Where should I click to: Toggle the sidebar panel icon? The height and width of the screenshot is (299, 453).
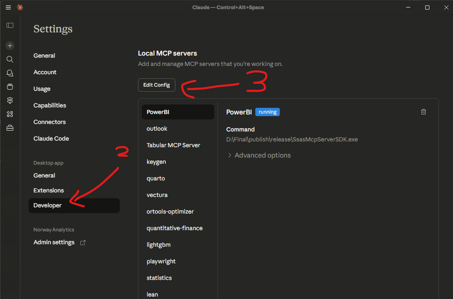pyautogui.click(x=10, y=25)
